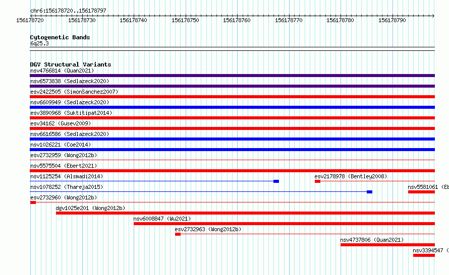Click ruler coordinate 156178780
The width and height of the screenshot is (449, 275).
pyautogui.click(x=340, y=20)
